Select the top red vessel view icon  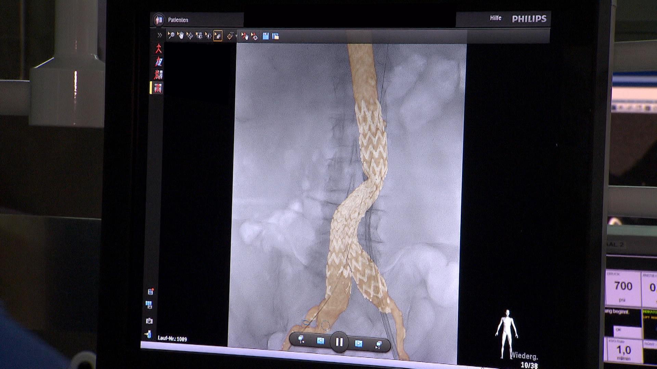coord(158,49)
